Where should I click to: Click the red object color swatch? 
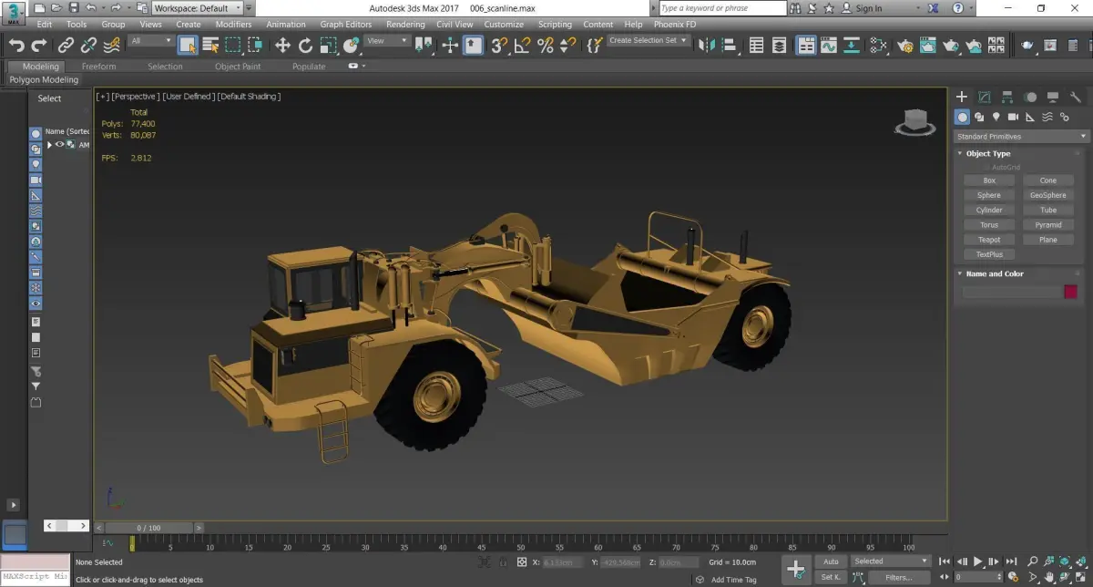1070,292
